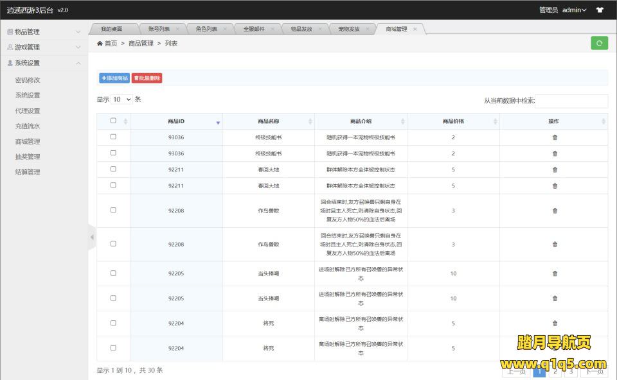Click the red 批量删除 button
Screen dimensions: 617x380
coord(147,78)
